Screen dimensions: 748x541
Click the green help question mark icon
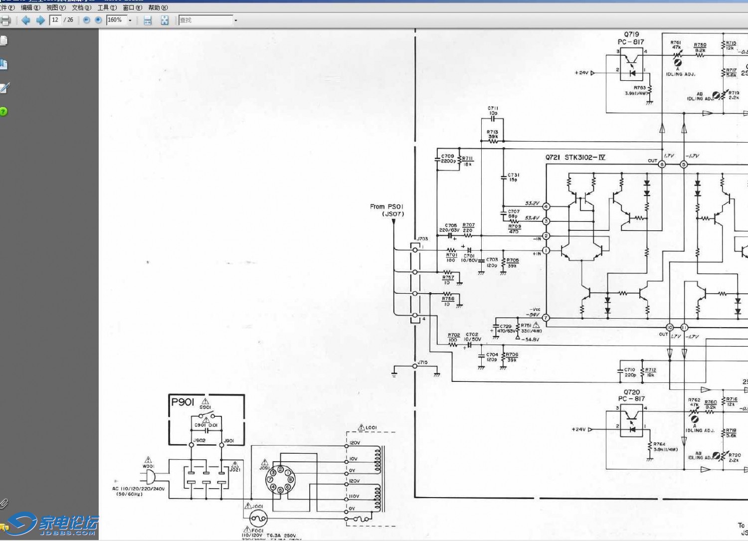(4, 112)
